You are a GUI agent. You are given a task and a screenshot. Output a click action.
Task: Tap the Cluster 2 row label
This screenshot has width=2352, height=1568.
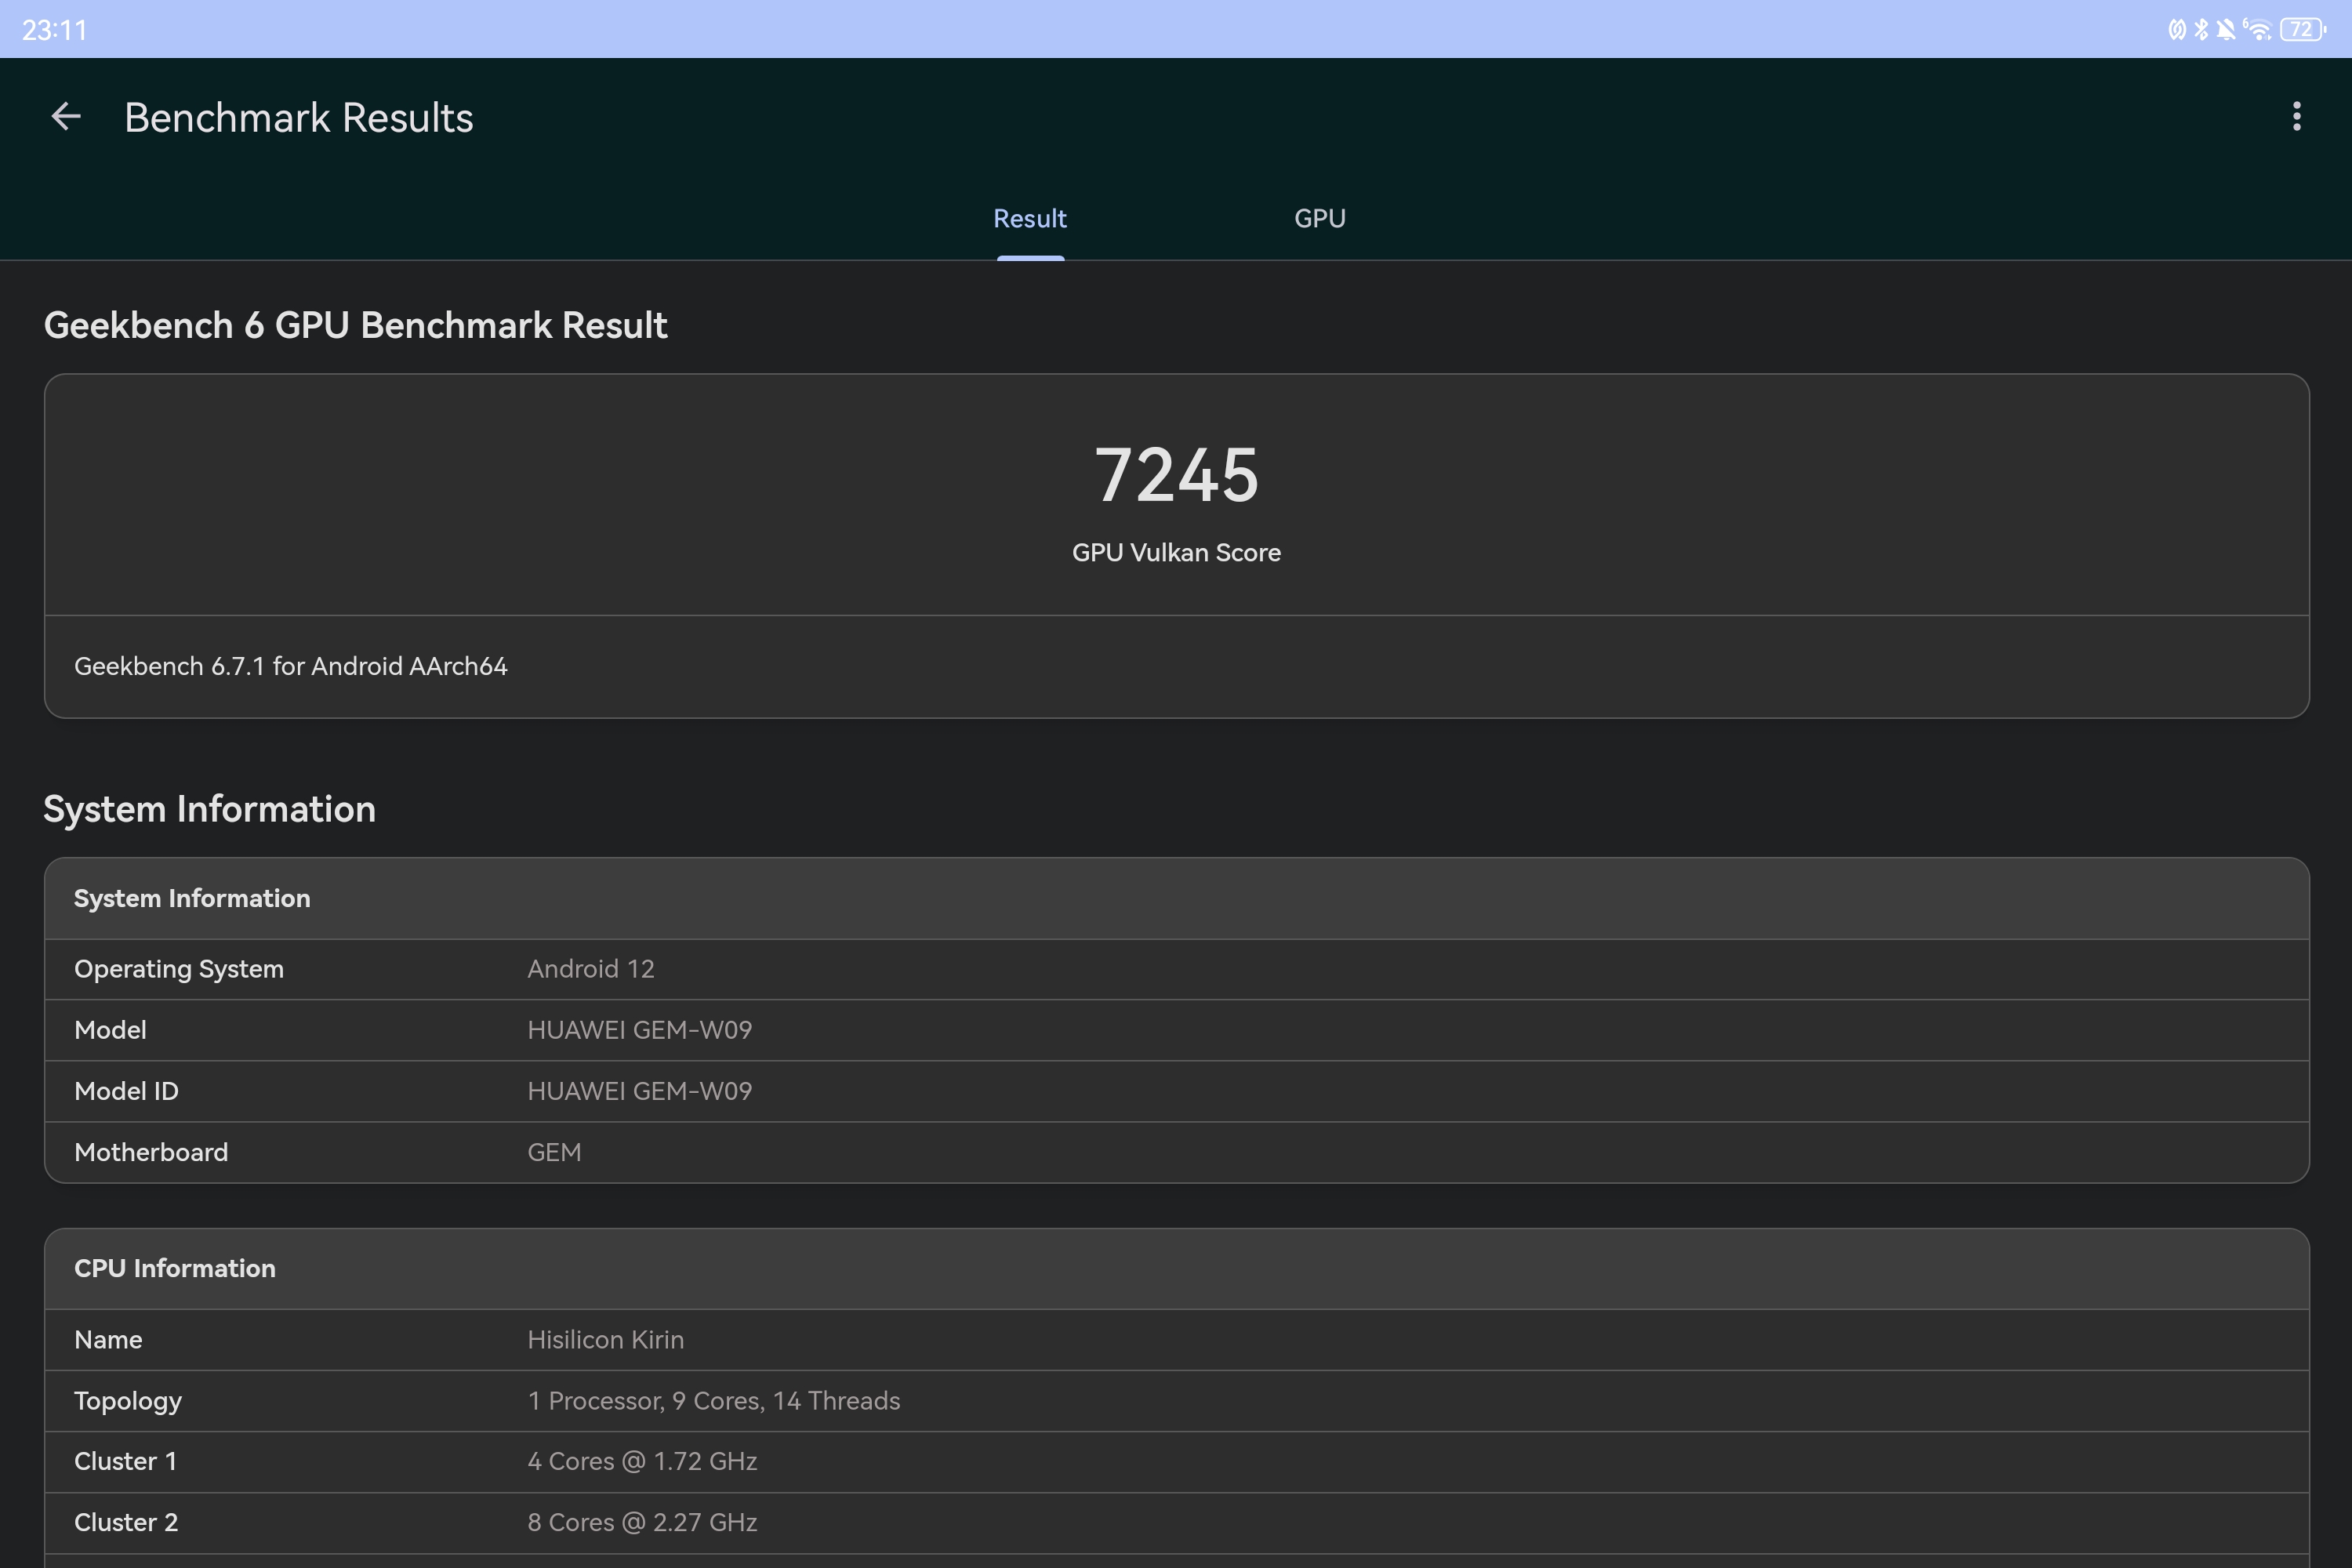click(x=126, y=1523)
